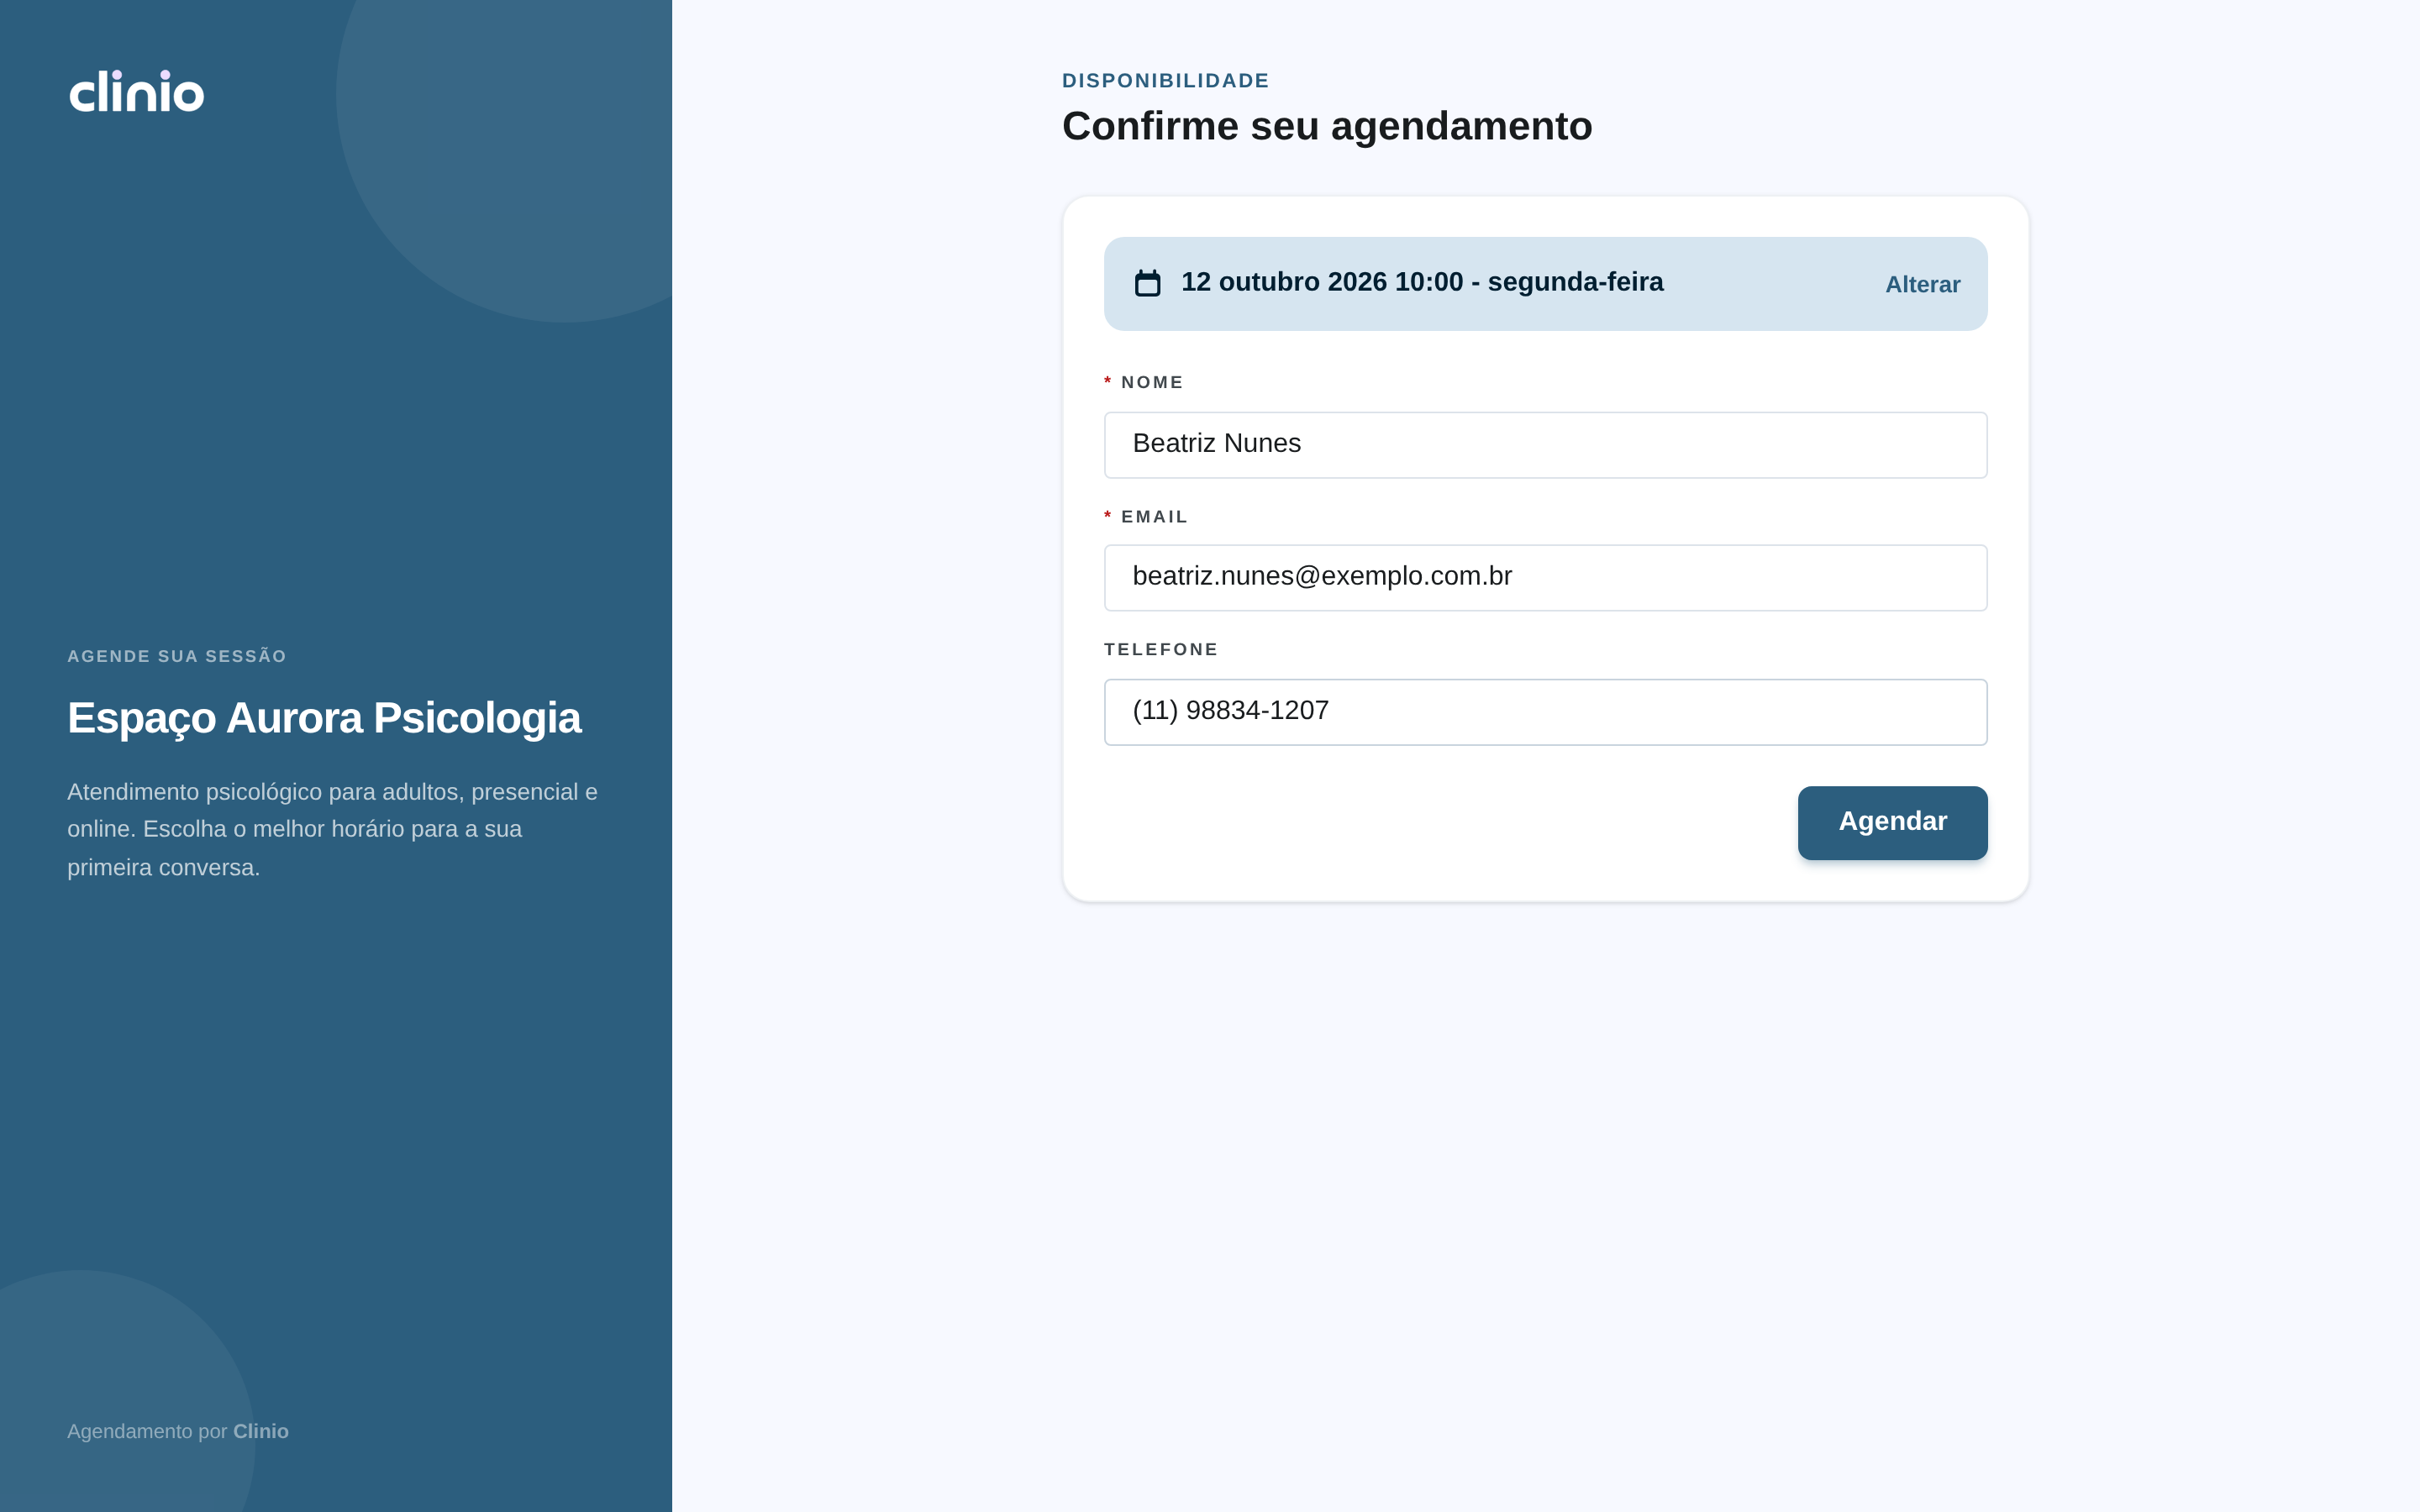Screen dimensions: 2420x1512
Task: Click the Espaço Aurora Psicologia title
Action: [324, 718]
